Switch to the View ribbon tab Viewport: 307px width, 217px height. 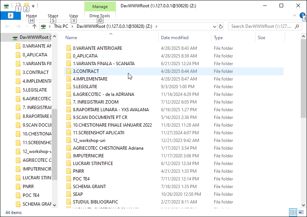pos(73,16)
